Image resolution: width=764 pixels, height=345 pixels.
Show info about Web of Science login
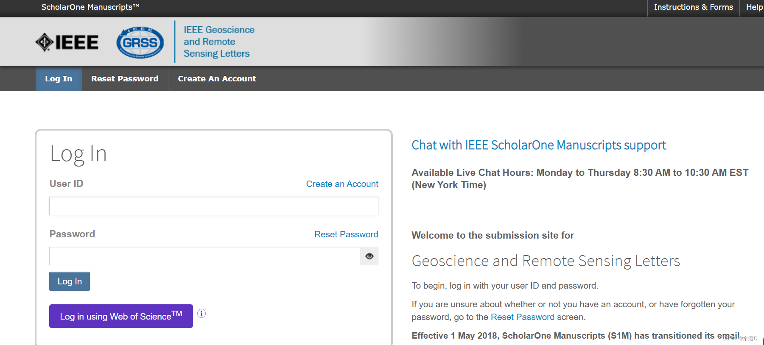(201, 314)
